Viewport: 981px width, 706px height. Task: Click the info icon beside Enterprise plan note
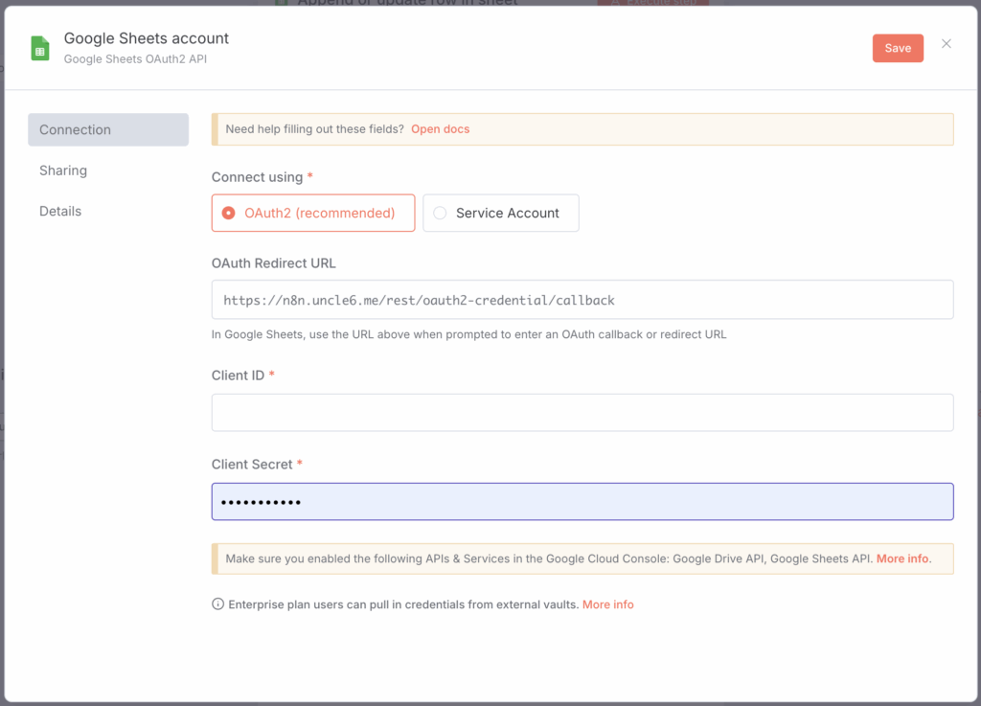click(217, 604)
